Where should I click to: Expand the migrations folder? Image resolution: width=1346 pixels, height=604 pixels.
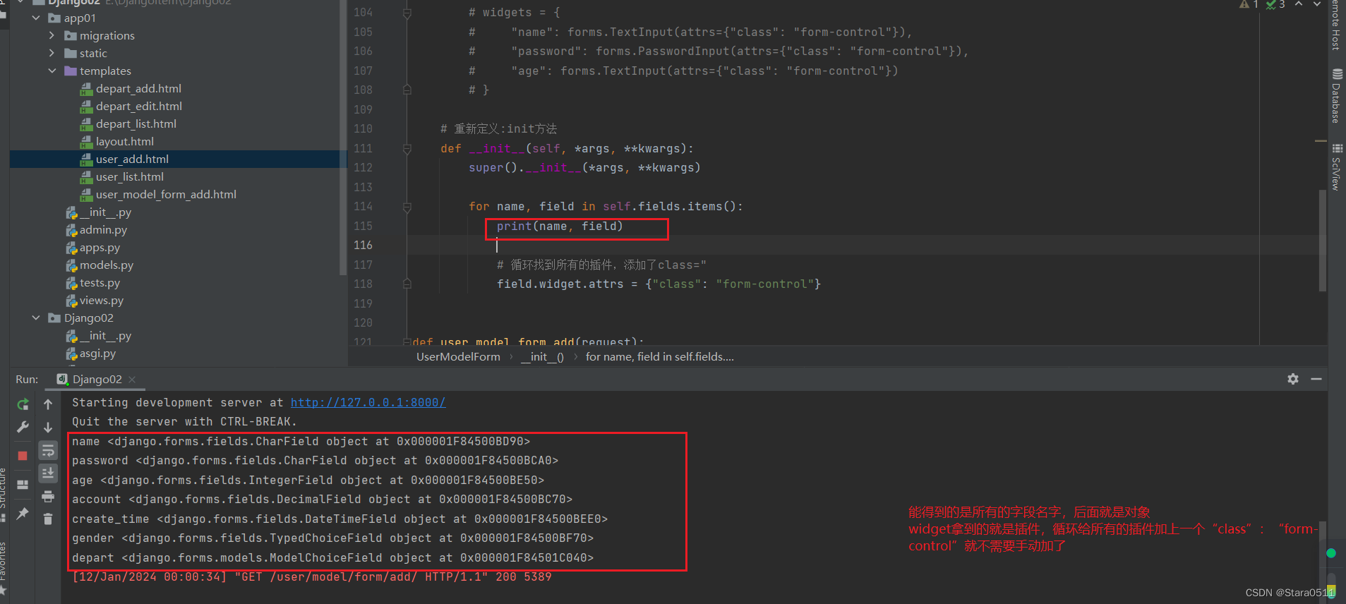point(52,35)
